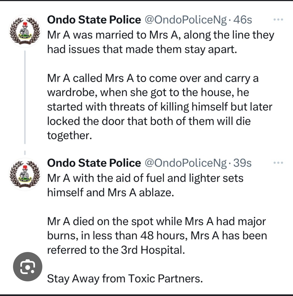The image size is (293, 296).
Task: Click Ondo State Police name on first tweet
Action: pos(94,20)
